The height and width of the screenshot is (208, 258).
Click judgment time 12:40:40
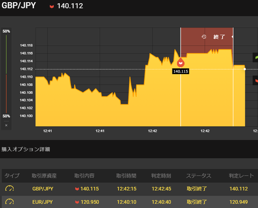pos(161,202)
